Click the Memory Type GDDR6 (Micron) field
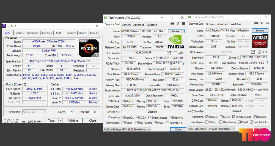 tap(135, 79)
